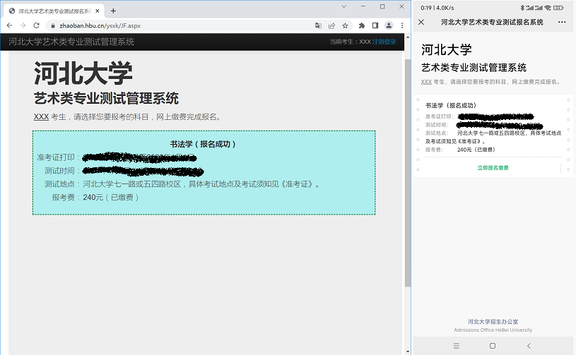Open Google Translate page icon
The image size is (576, 355).
[x=318, y=25]
